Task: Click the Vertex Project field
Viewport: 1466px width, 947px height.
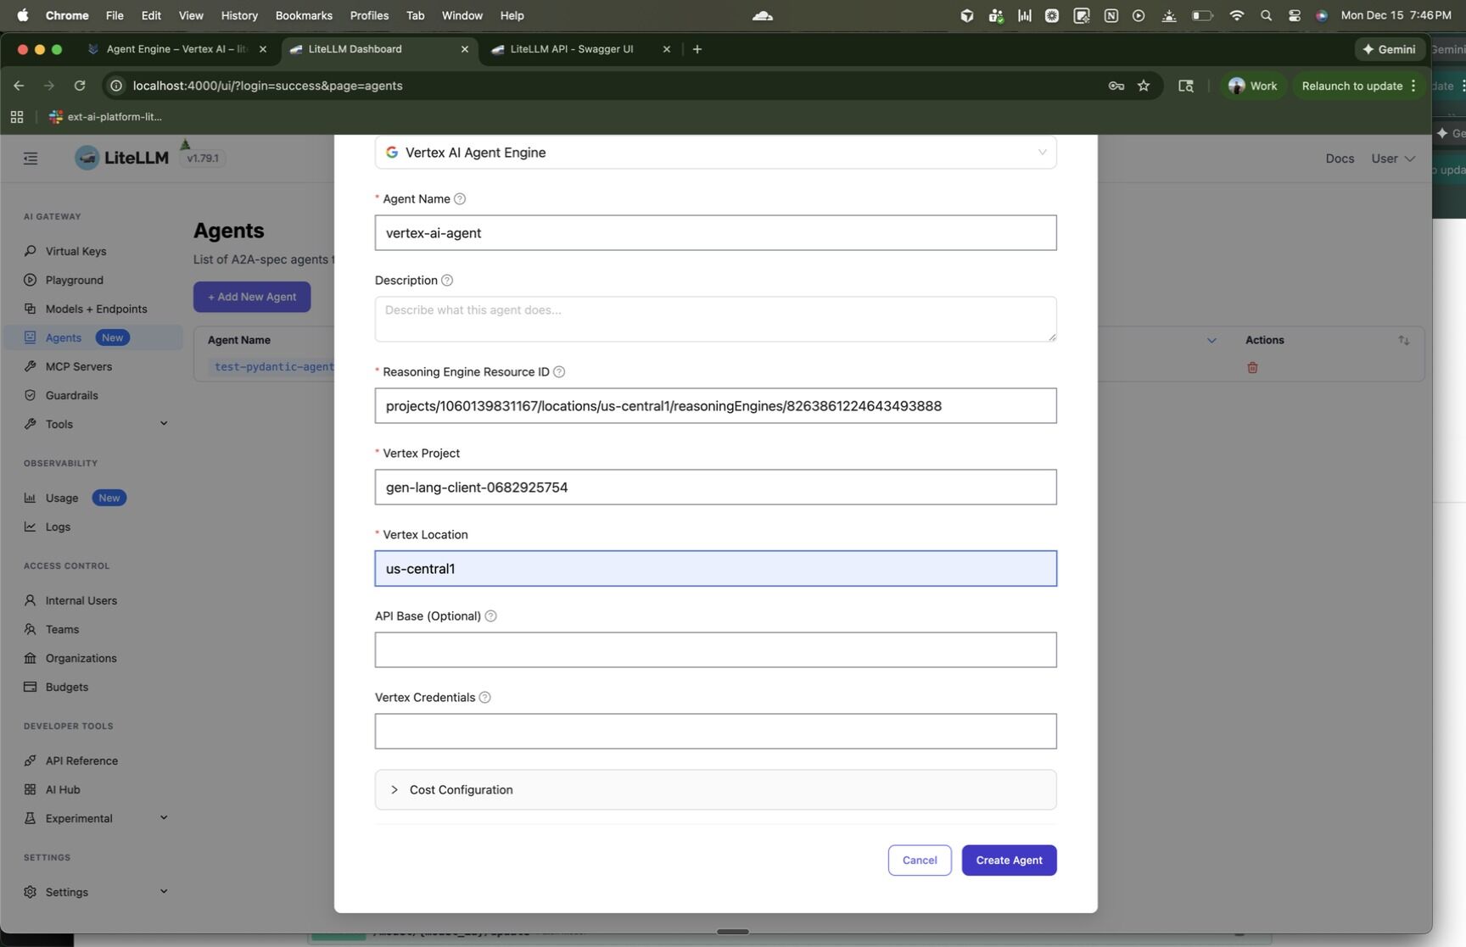Action: [x=715, y=487]
